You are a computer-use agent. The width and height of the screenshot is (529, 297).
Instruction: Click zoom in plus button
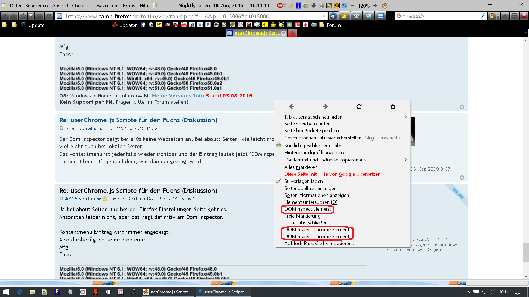pos(375,5)
